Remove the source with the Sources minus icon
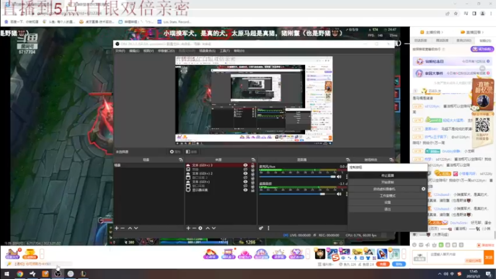Image resolution: width=496 pixels, height=279 pixels. 194,228
